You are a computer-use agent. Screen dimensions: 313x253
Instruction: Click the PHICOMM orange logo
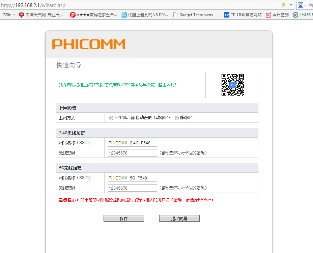[89, 44]
